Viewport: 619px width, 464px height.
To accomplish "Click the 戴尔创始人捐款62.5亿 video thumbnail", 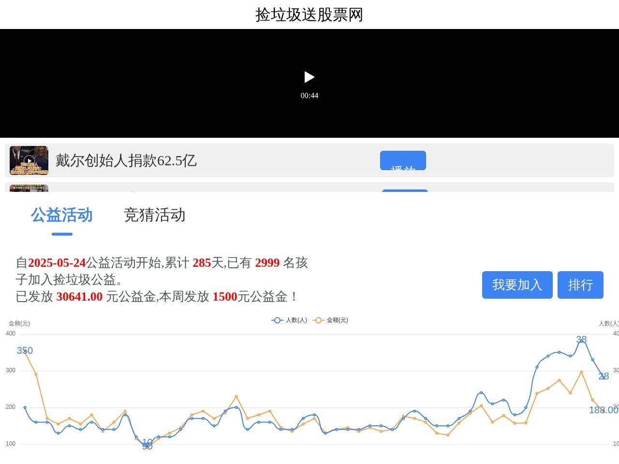I will tap(29, 160).
